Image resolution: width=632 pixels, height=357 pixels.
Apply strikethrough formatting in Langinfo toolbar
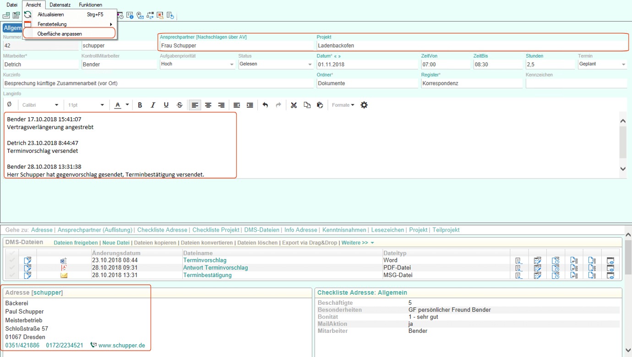click(180, 105)
